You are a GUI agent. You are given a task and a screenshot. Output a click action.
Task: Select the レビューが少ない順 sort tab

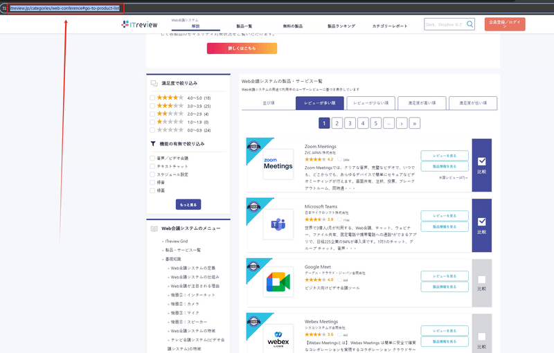tap(370, 103)
